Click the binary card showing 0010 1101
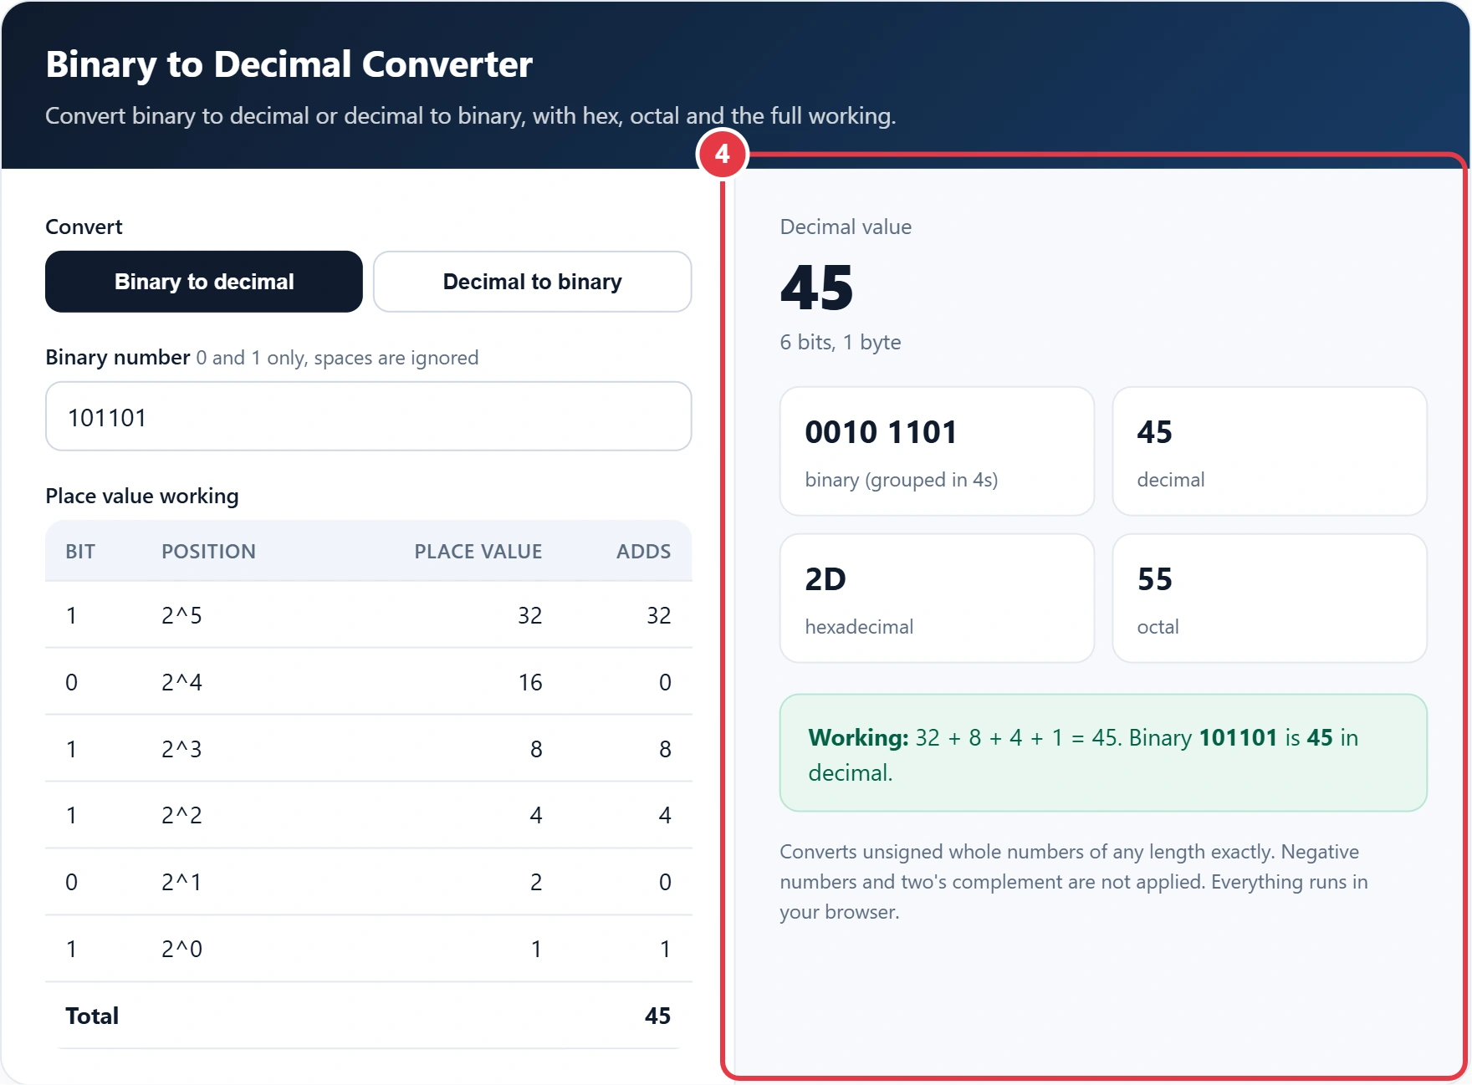Screen dimensions: 1472x1085 click(937, 451)
